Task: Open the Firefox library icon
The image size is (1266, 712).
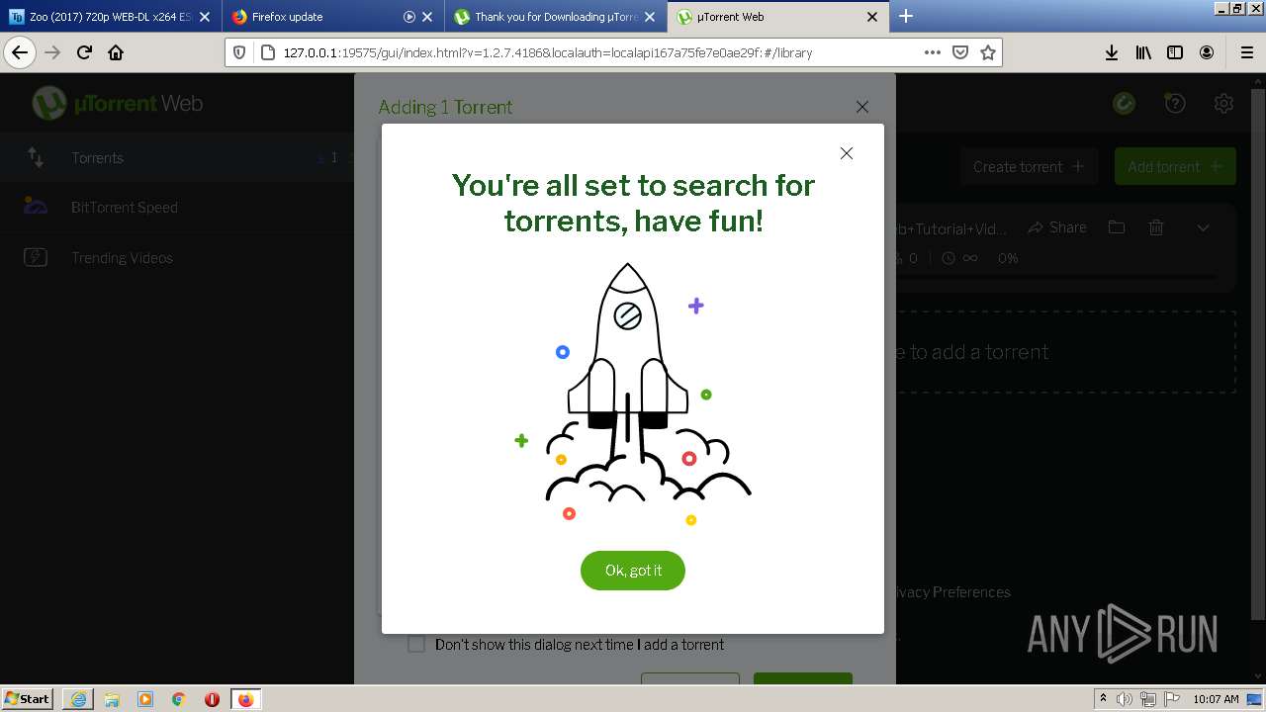Action: (x=1143, y=52)
